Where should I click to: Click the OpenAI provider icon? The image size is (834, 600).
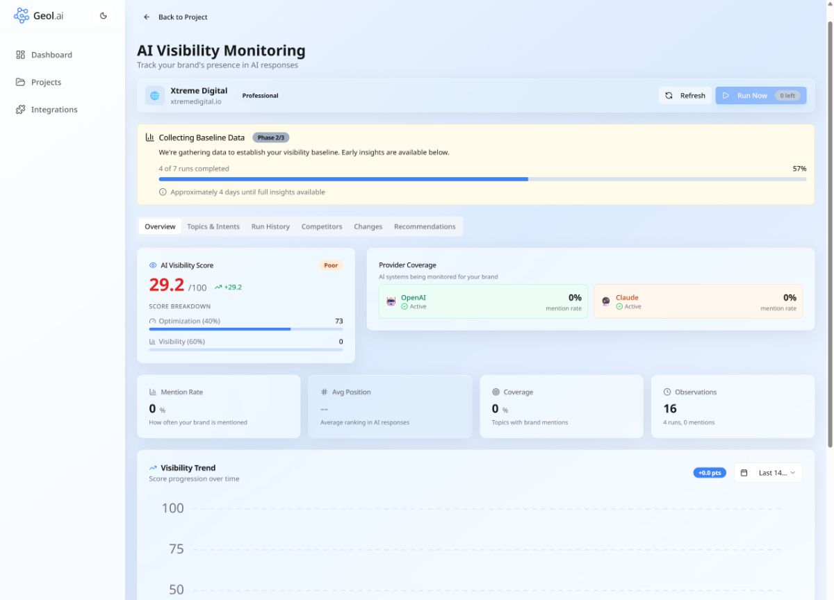(x=391, y=301)
